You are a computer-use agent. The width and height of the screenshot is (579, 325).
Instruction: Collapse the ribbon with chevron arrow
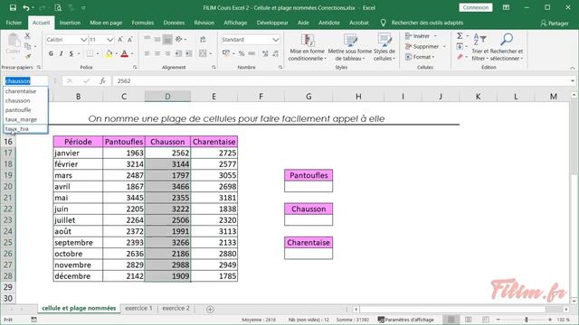click(572, 69)
